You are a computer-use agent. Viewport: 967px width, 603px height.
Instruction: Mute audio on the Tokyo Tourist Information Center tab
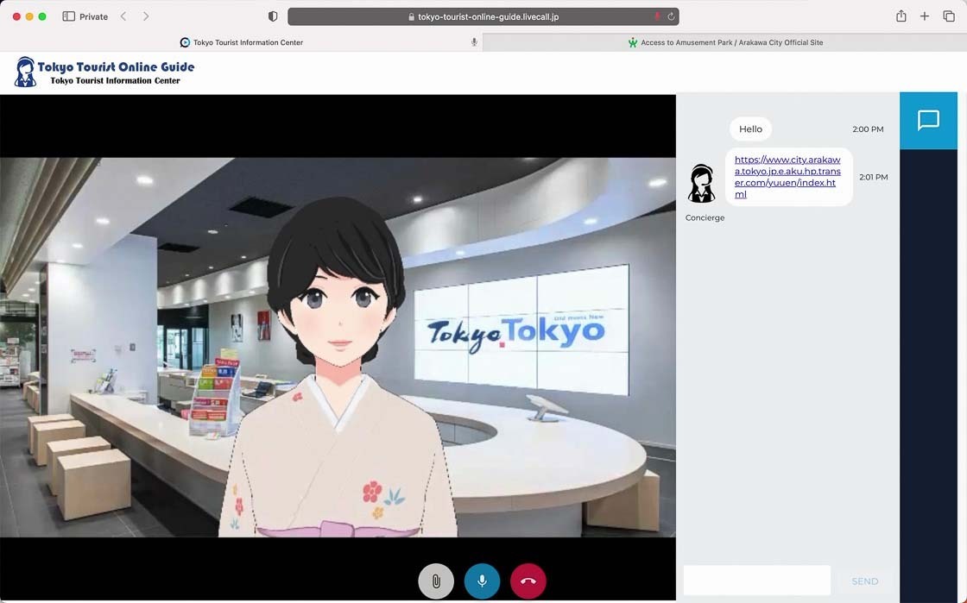tap(474, 42)
